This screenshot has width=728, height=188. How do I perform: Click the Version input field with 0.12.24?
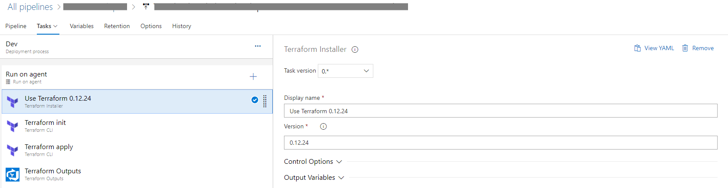pos(500,143)
